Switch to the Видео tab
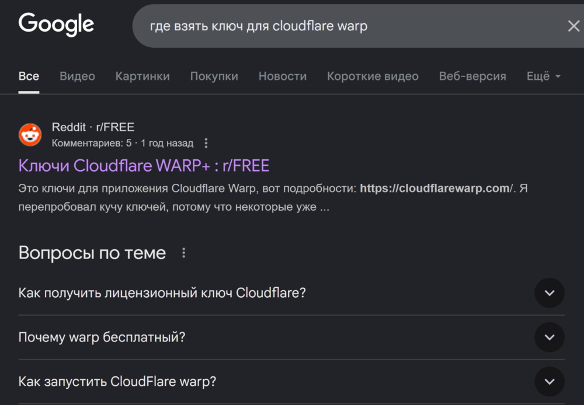584x405 pixels. coord(77,76)
